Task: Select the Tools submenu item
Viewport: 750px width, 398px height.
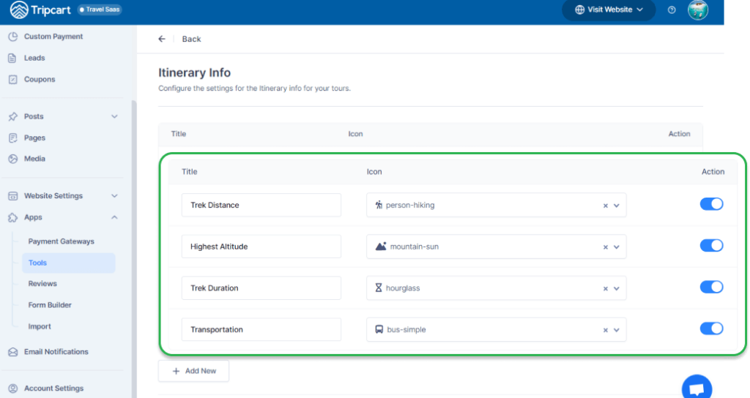Action: click(68, 263)
